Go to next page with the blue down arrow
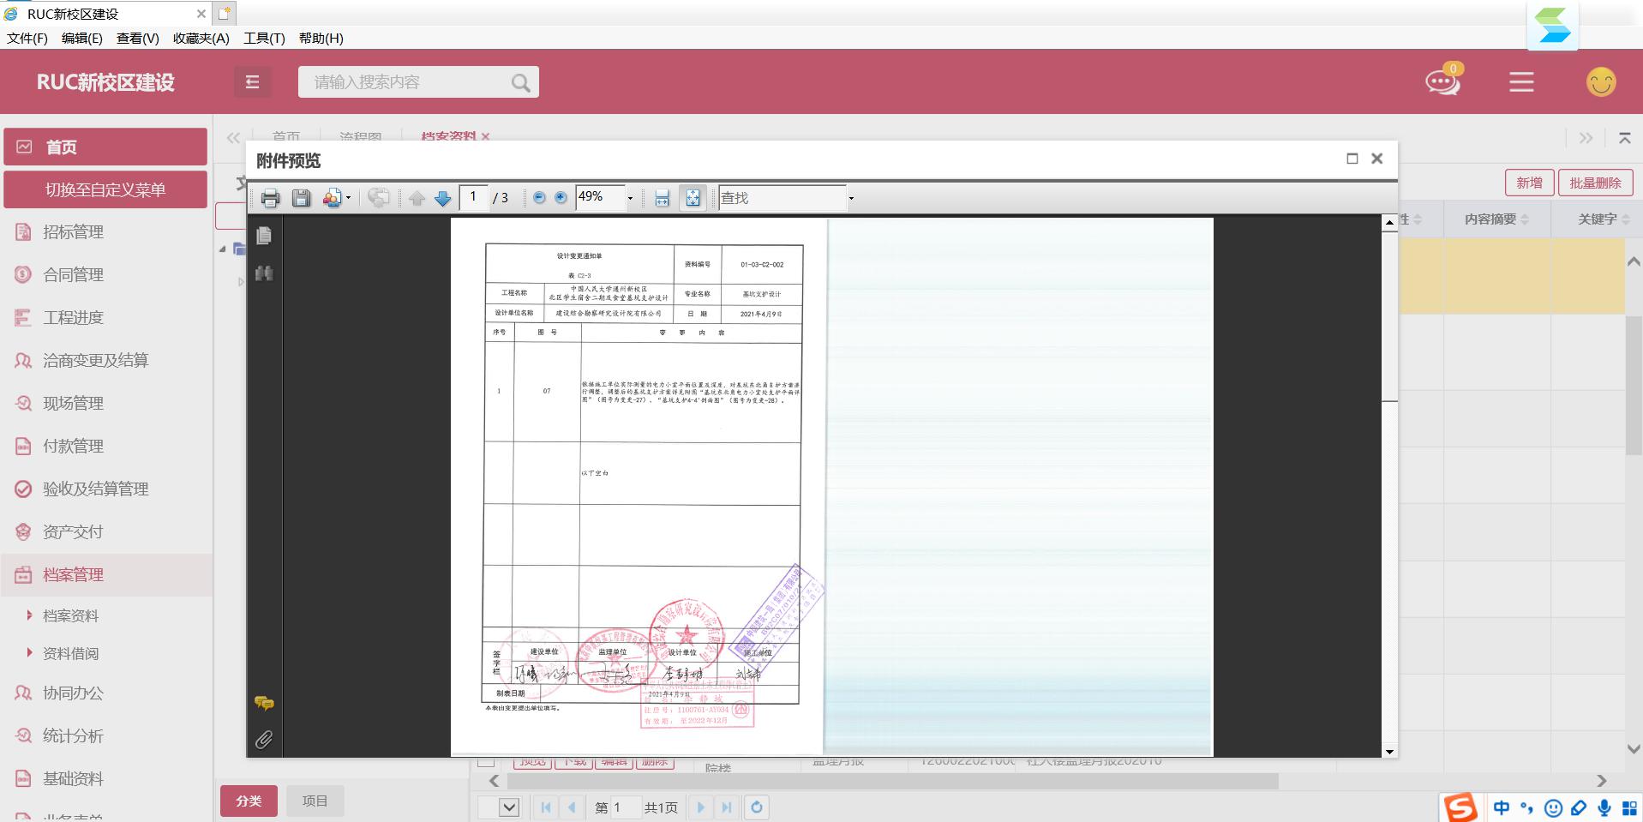Screen dimensions: 1643x822 [x=443, y=198]
